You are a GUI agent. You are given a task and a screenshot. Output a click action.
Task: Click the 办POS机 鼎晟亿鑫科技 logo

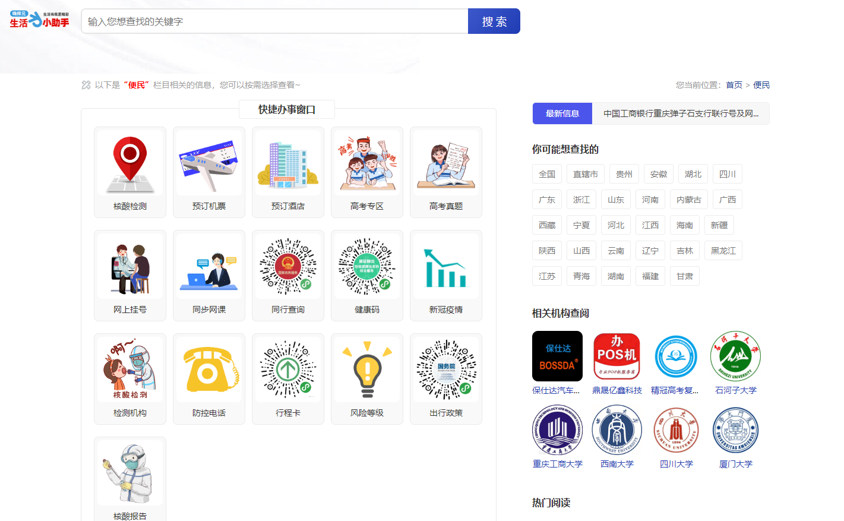[x=617, y=356]
